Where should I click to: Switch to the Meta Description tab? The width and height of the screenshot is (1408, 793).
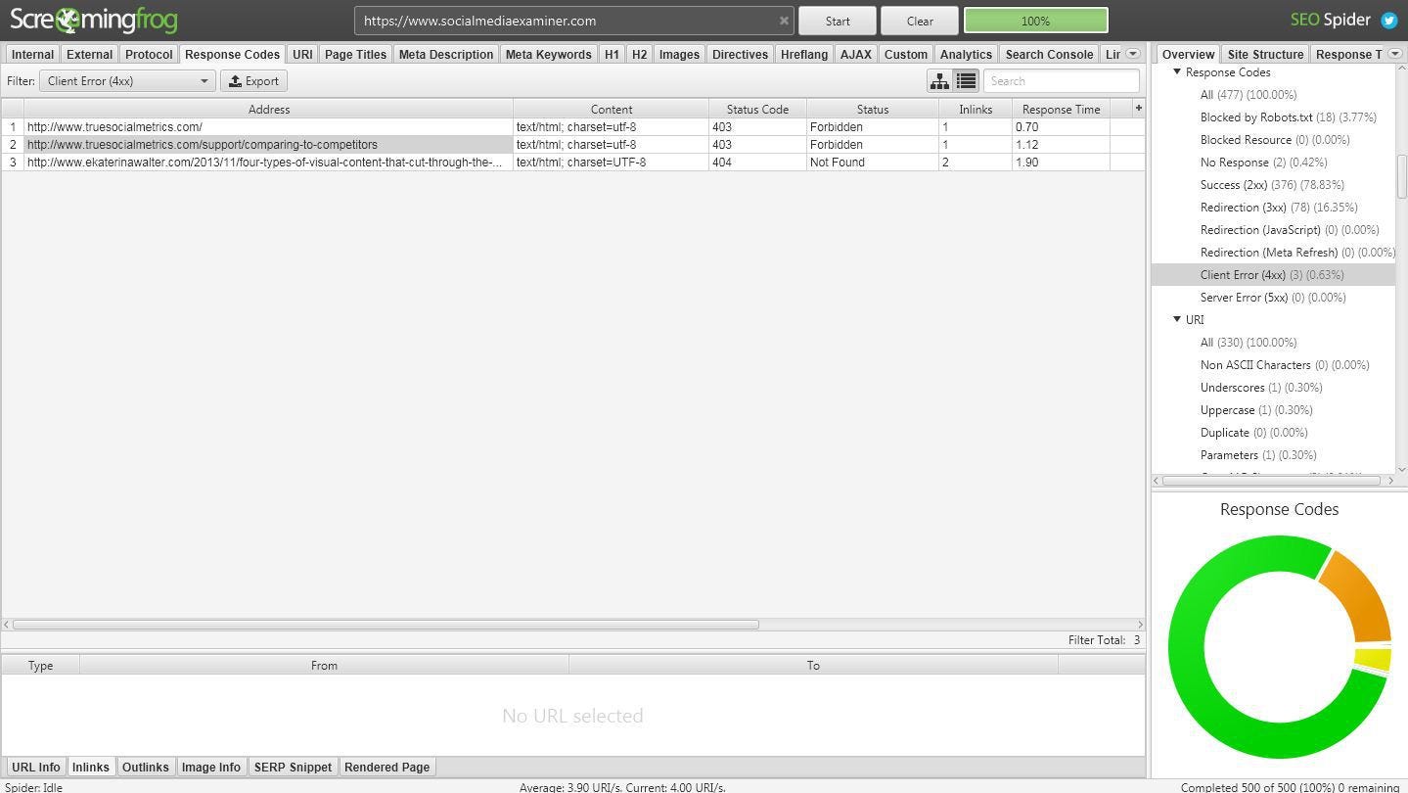click(x=446, y=55)
